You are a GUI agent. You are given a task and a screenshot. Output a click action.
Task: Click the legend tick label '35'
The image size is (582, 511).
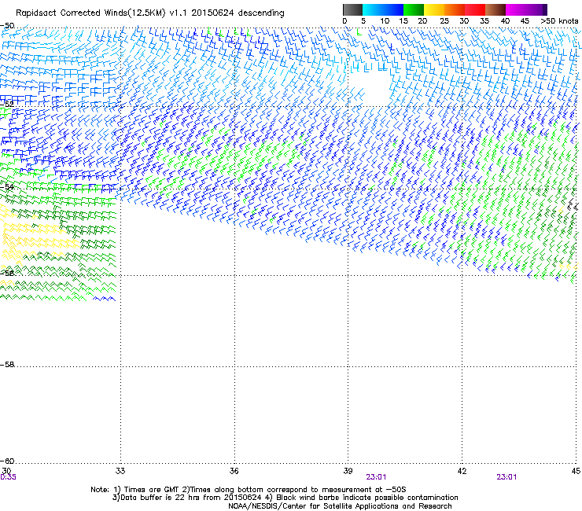[484, 20]
